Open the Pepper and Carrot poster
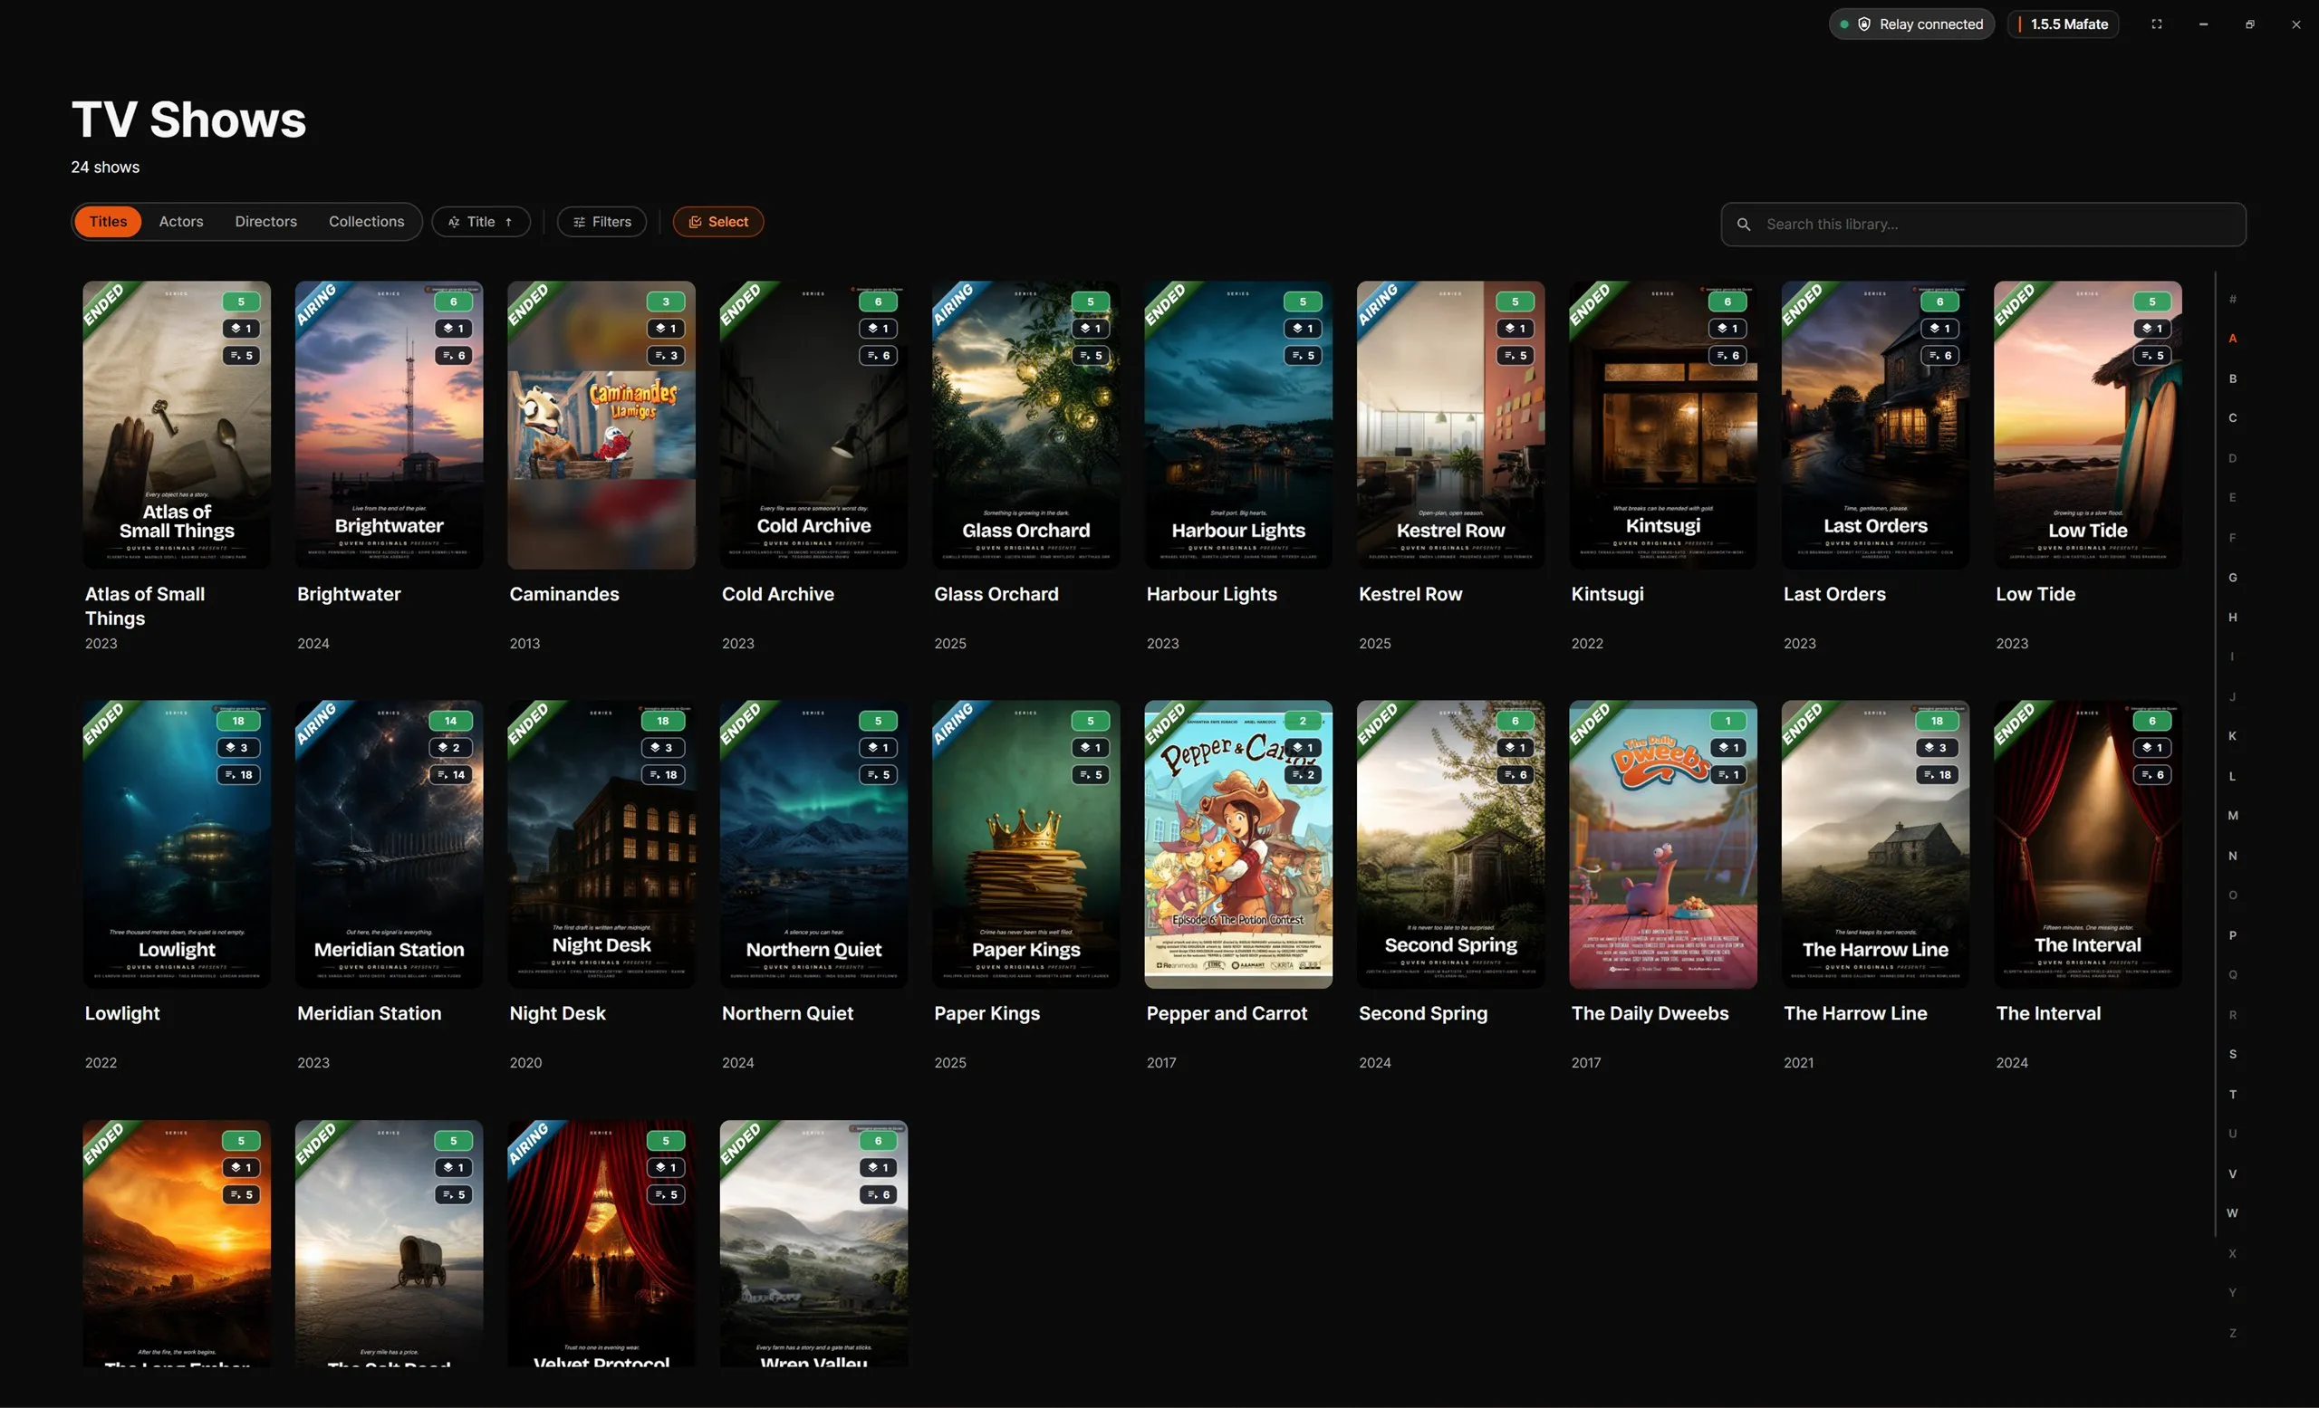Viewport: 2319px width, 1408px height. (1238, 845)
